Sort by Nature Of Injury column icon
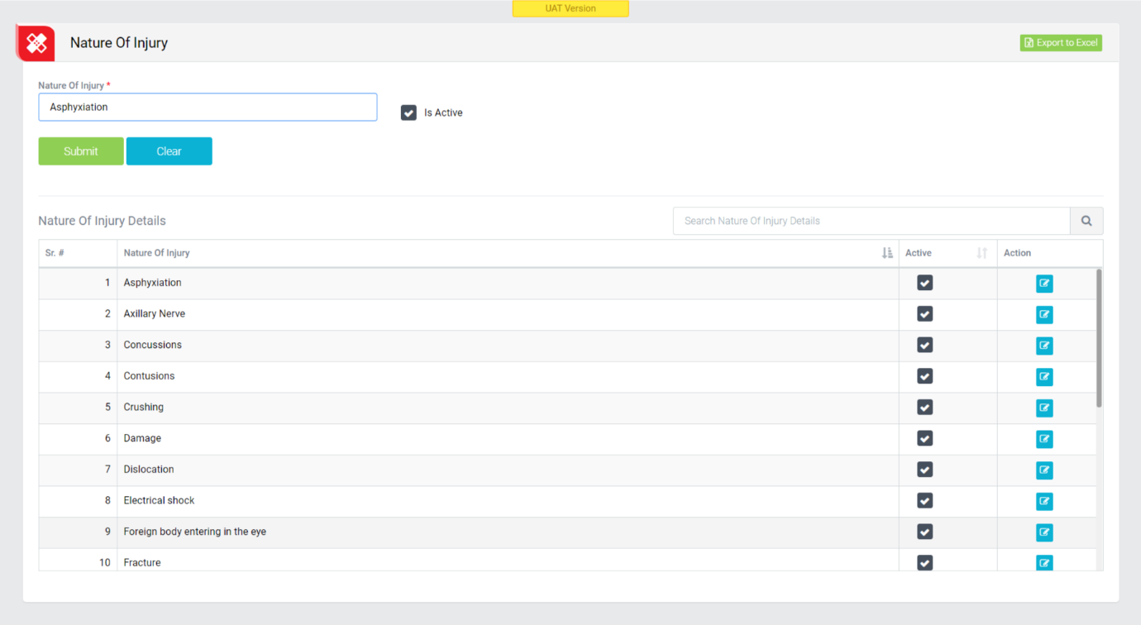 coord(887,253)
